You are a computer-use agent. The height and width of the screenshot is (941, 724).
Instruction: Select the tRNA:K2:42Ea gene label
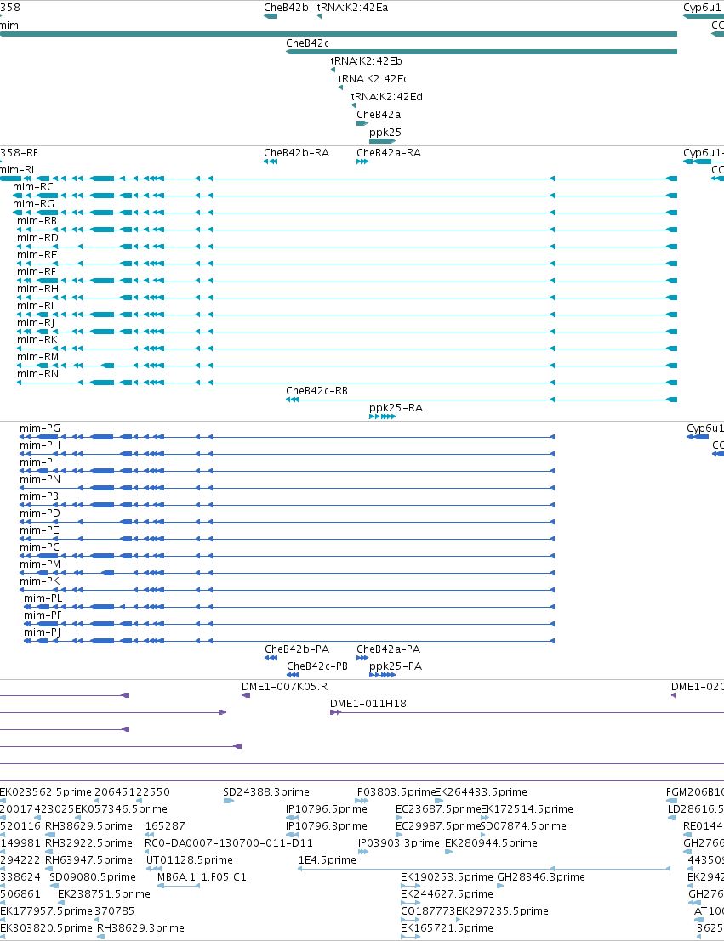(x=353, y=8)
